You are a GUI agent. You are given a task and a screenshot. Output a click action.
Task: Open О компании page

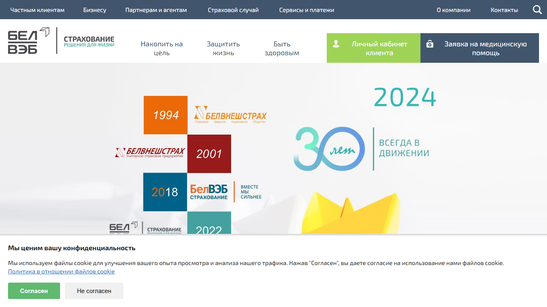click(453, 10)
